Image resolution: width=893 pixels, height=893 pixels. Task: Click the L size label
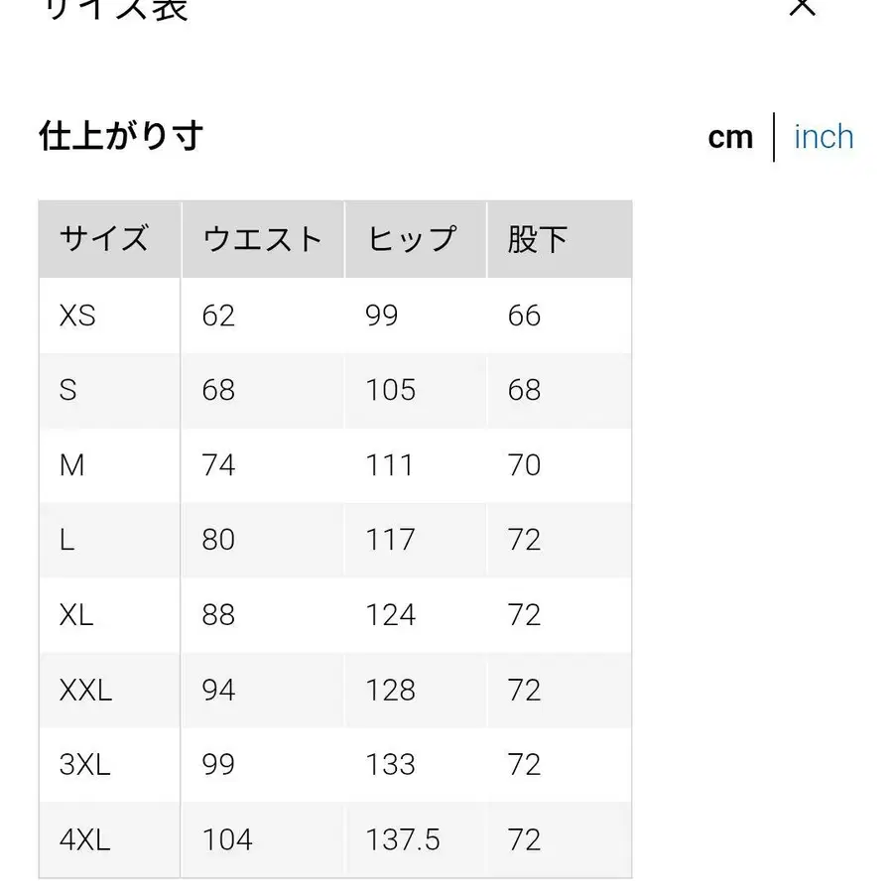[x=65, y=539]
